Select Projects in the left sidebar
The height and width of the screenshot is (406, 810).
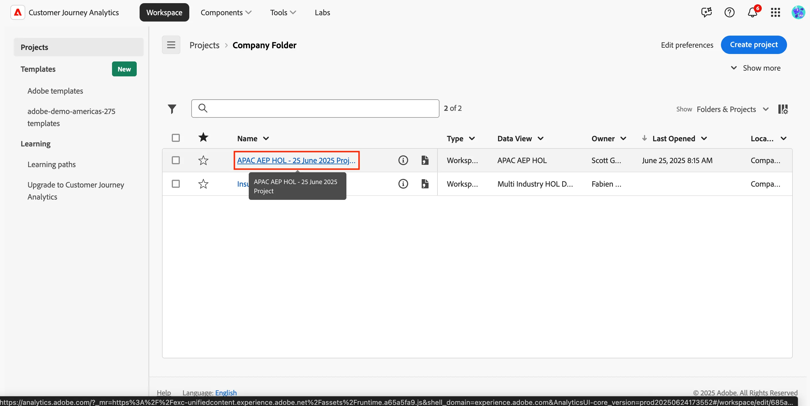pyautogui.click(x=79, y=47)
